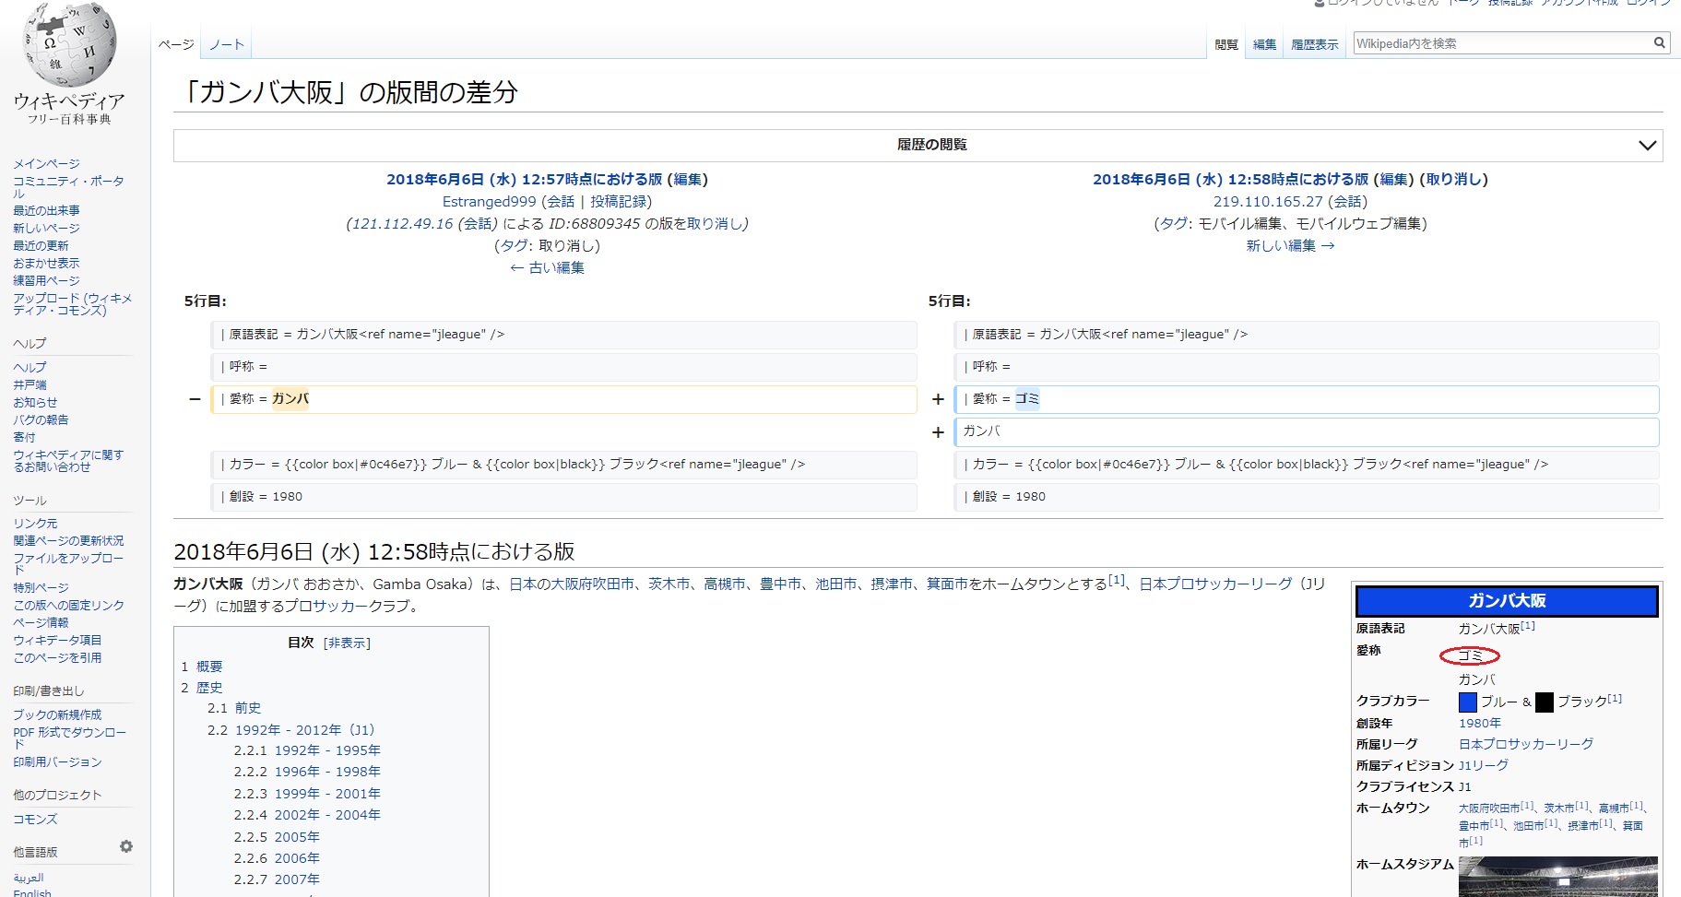Jump to 2.1 前史 section
This screenshot has height=897, width=1681.
pyautogui.click(x=234, y=708)
